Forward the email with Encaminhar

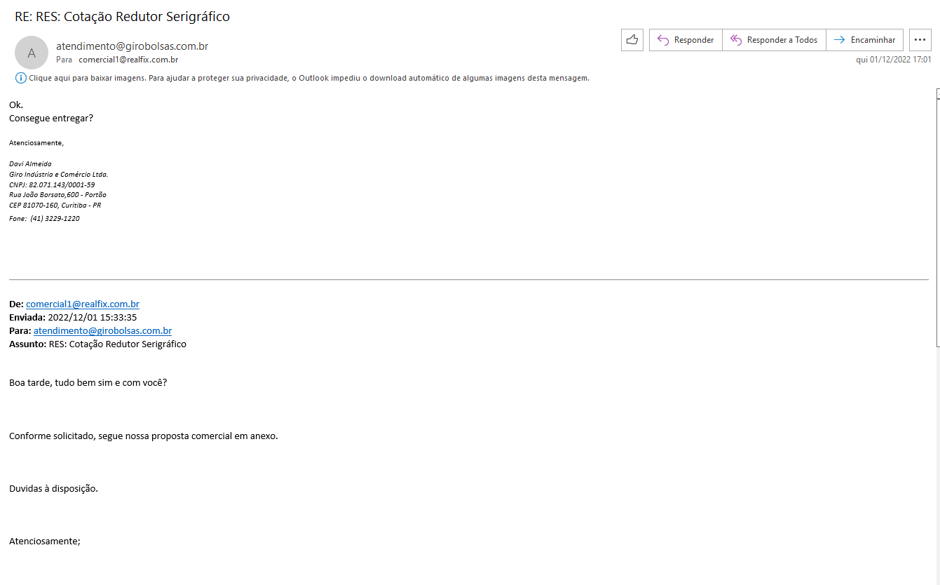pyautogui.click(x=864, y=40)
